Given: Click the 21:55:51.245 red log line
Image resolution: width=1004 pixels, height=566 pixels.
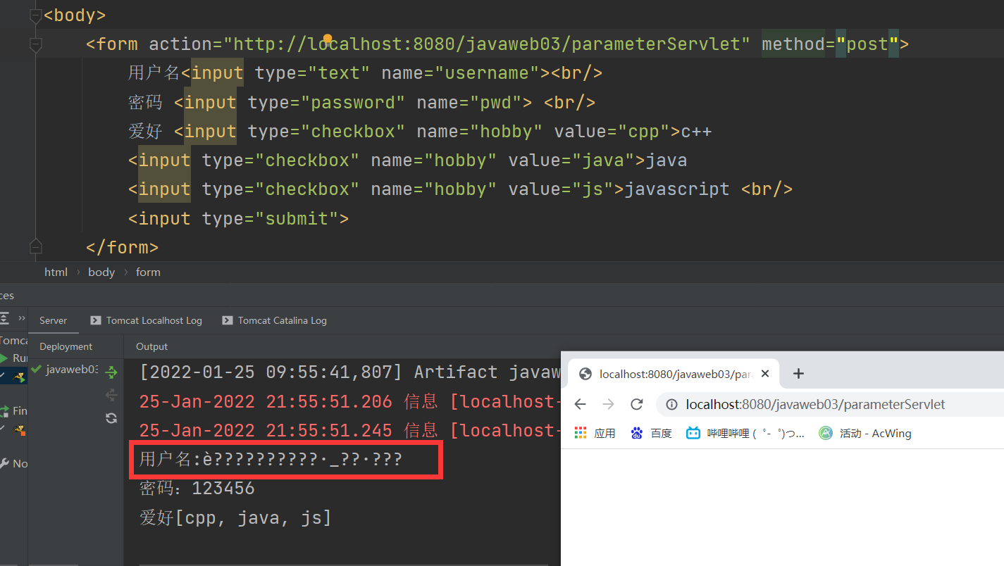Looking at the screenshot, I should point(349,430).
